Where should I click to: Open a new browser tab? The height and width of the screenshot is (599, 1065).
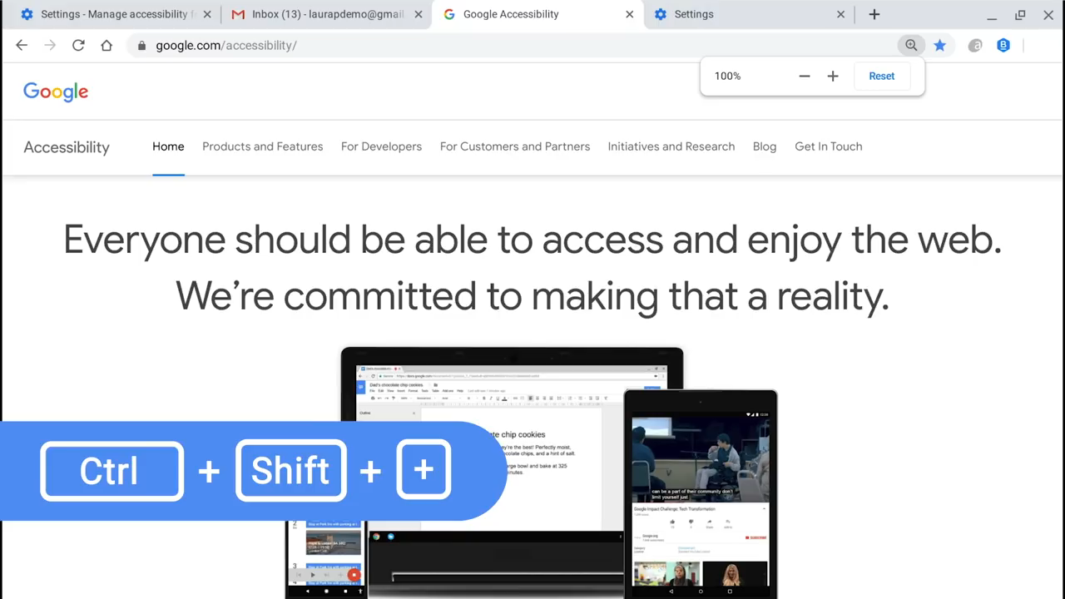pyautogui.click(x=874, y=14)
